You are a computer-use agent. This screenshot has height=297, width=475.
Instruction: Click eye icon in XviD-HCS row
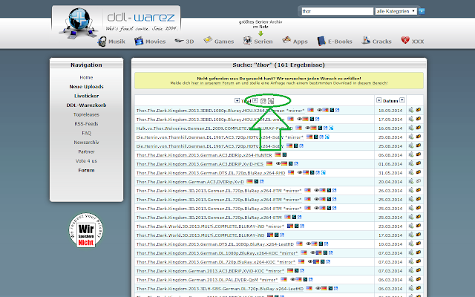click(278, 163)
